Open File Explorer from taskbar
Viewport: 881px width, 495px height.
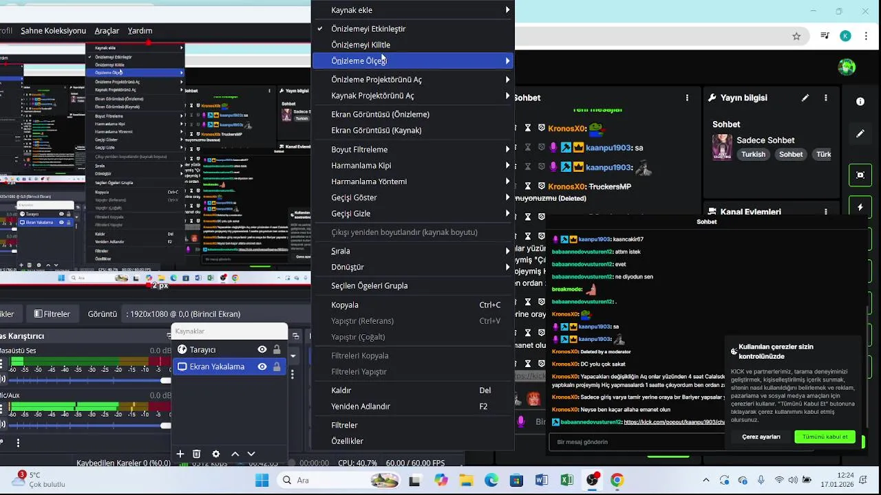coord(466,480)
